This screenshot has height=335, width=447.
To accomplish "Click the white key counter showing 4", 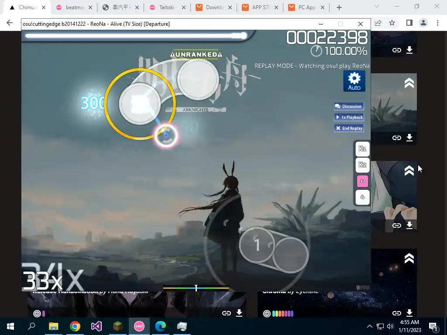I will pyautogui.click(x=362, y=197).
